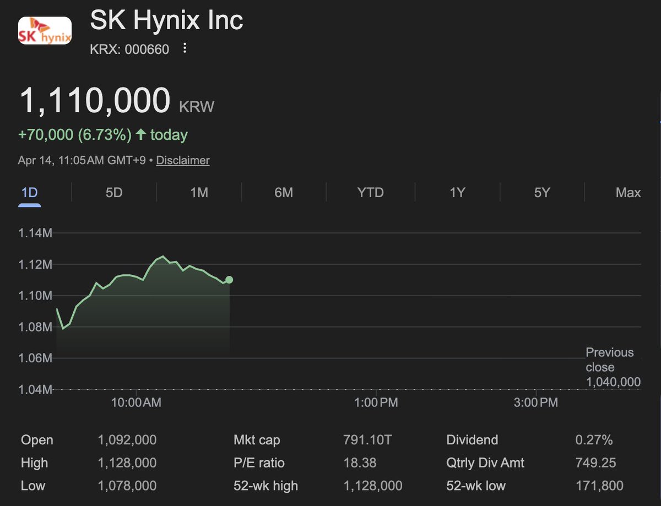The image size is (661, 506).
Task: View the 1Y chart range
Action: tap(457, 193)
